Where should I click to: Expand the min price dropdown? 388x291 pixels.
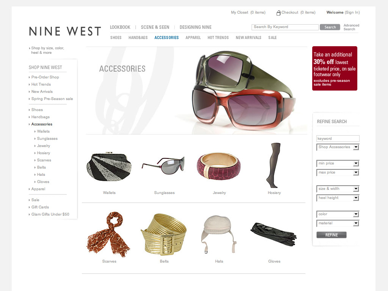click(x=338, y=163)
